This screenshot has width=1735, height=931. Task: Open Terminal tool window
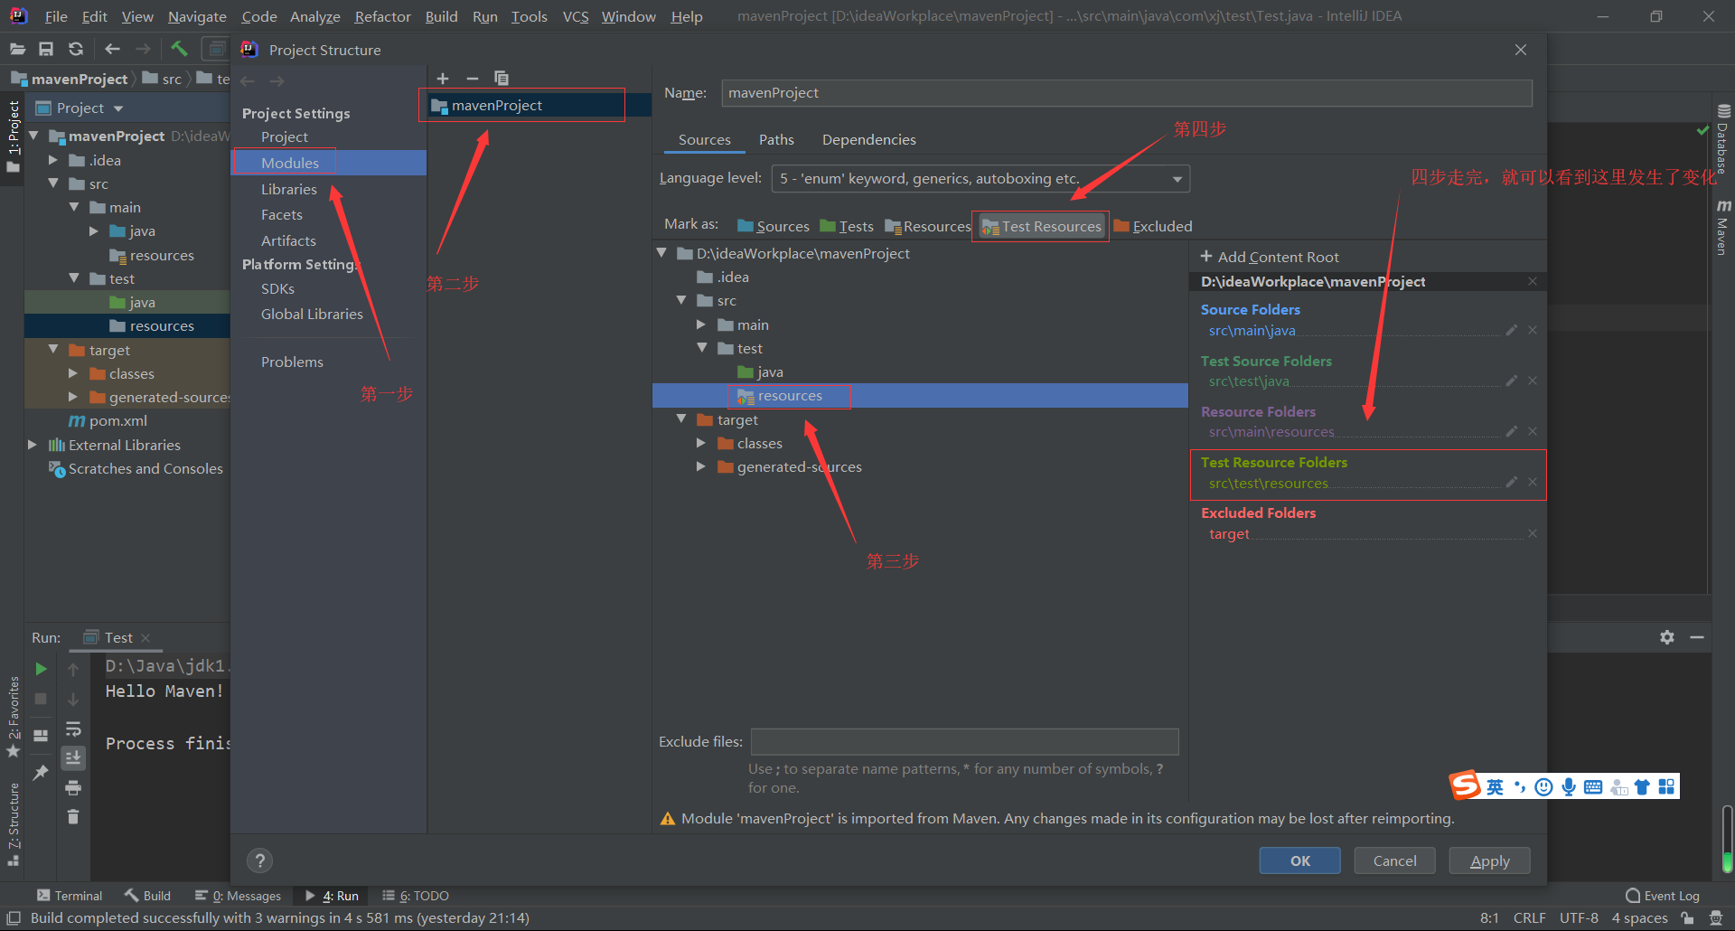[70, 896]
